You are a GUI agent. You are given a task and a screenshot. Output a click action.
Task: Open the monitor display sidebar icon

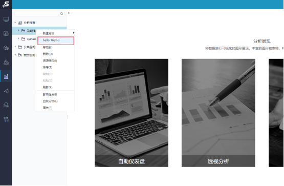(x=6, y=19)
